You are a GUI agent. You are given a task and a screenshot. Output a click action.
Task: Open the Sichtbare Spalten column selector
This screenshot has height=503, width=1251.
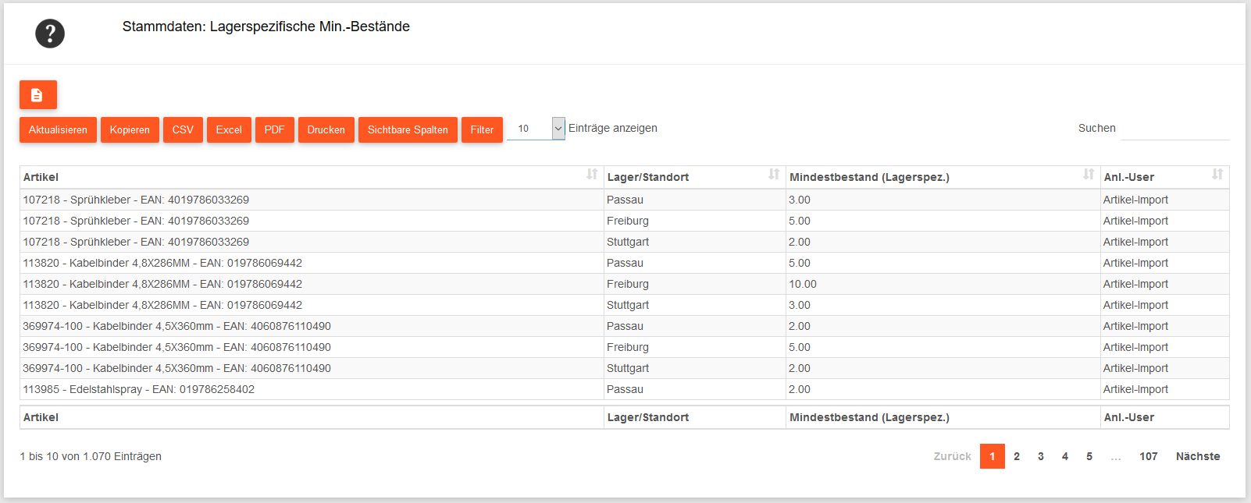point(407,130)
